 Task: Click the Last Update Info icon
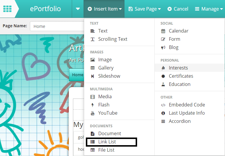[x=163, y=113]
